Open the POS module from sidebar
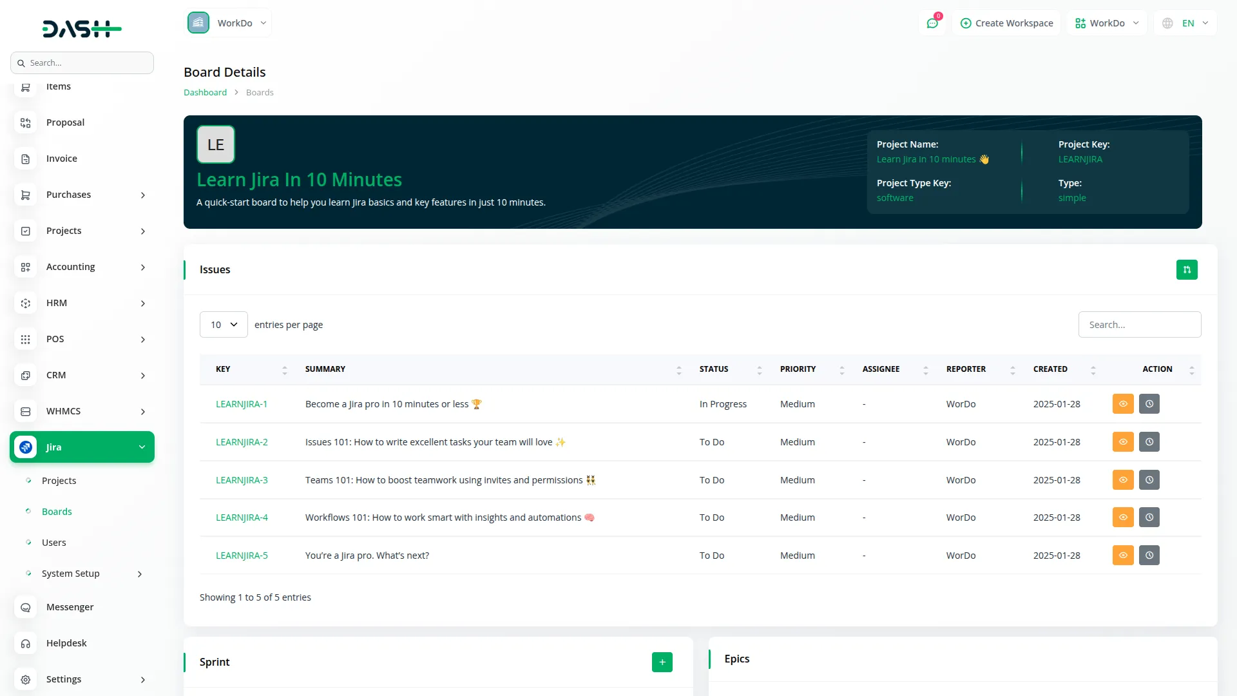 coord(55,338)
